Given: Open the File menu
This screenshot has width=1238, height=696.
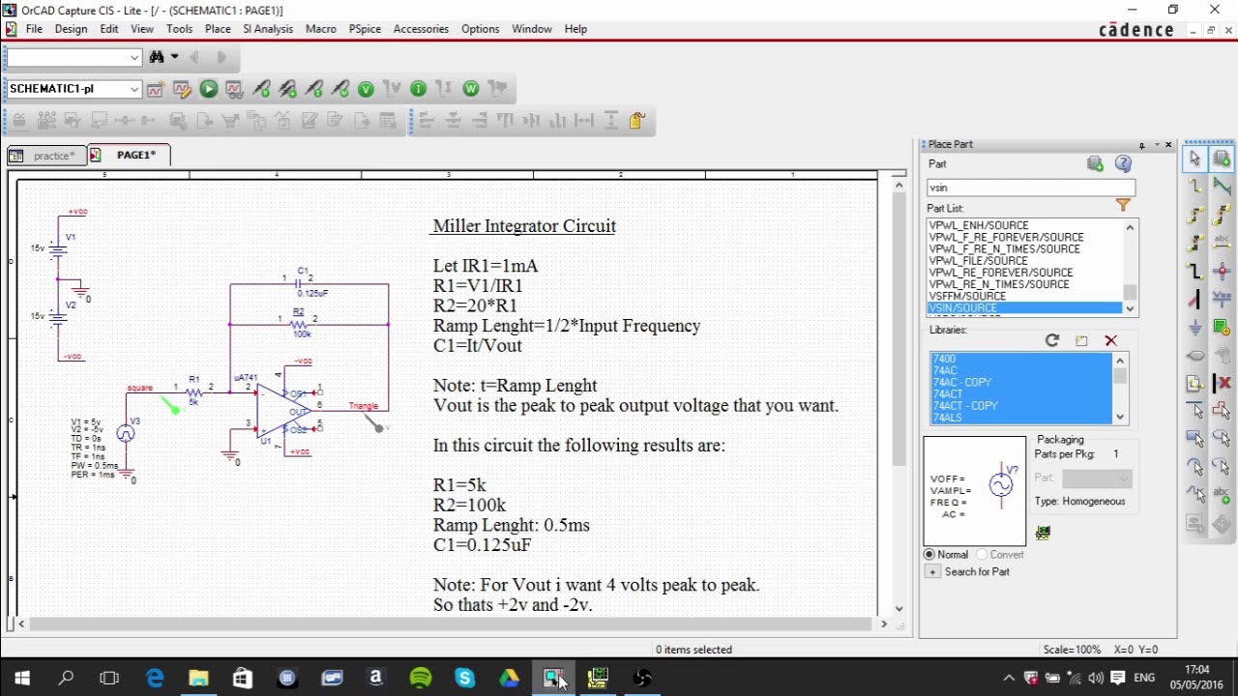Looking at the screenshot, I should 34,29.
